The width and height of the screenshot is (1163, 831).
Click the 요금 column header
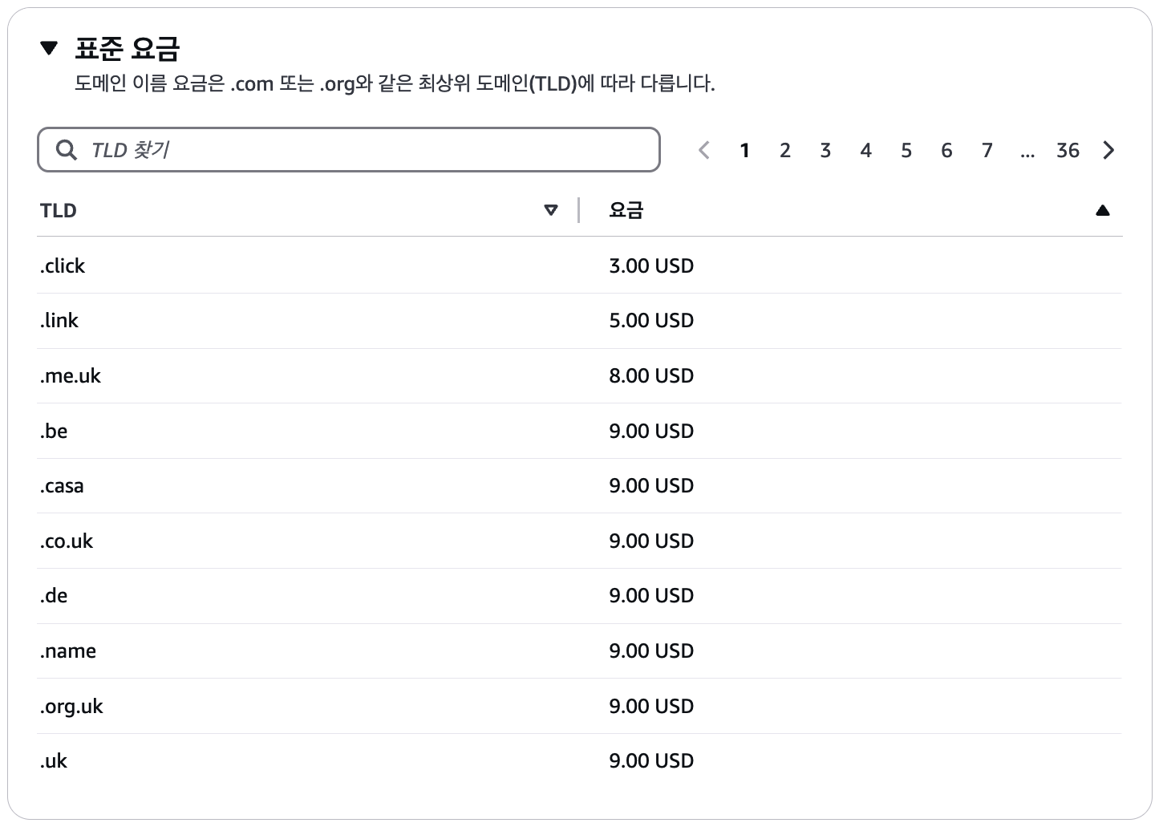tap(626, 210)
